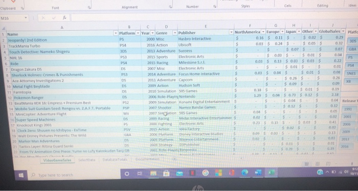Click the New Sheet plus icon

[x=174, y=159]
